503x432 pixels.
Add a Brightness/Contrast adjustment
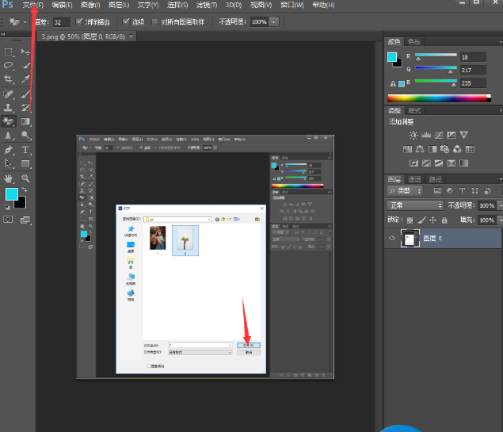(x=413, y=135)
